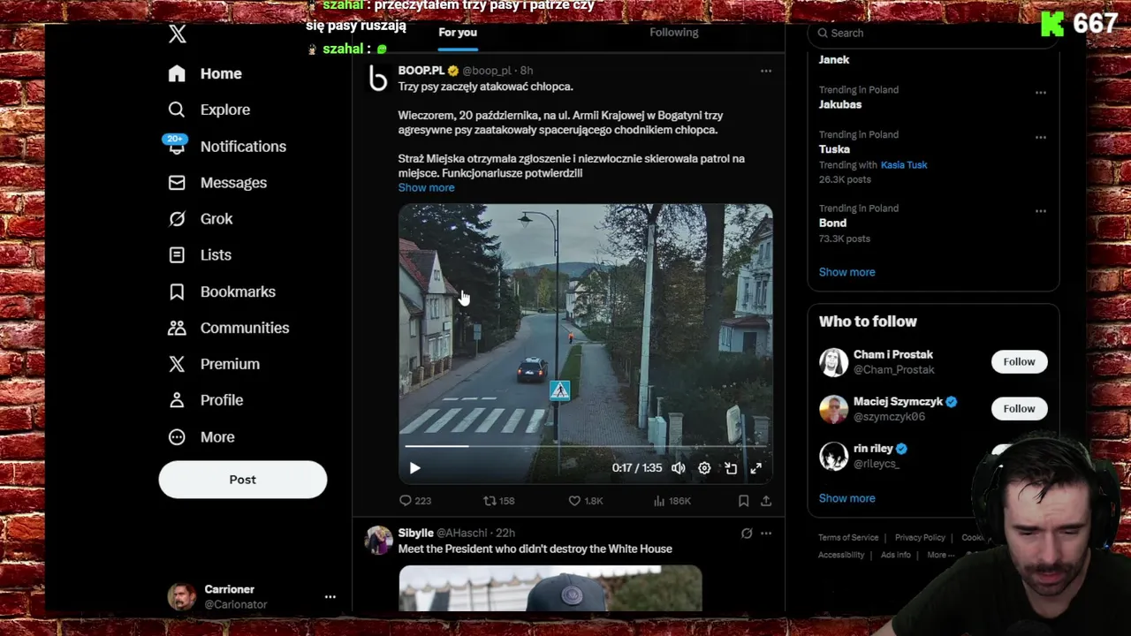Open the BOOP.PL account name link

(421, 71)
